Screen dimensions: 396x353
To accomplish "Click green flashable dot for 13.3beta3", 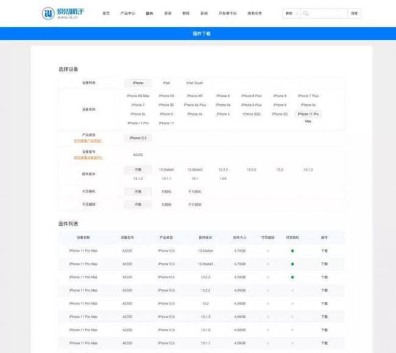I will [x=292, y=264].
